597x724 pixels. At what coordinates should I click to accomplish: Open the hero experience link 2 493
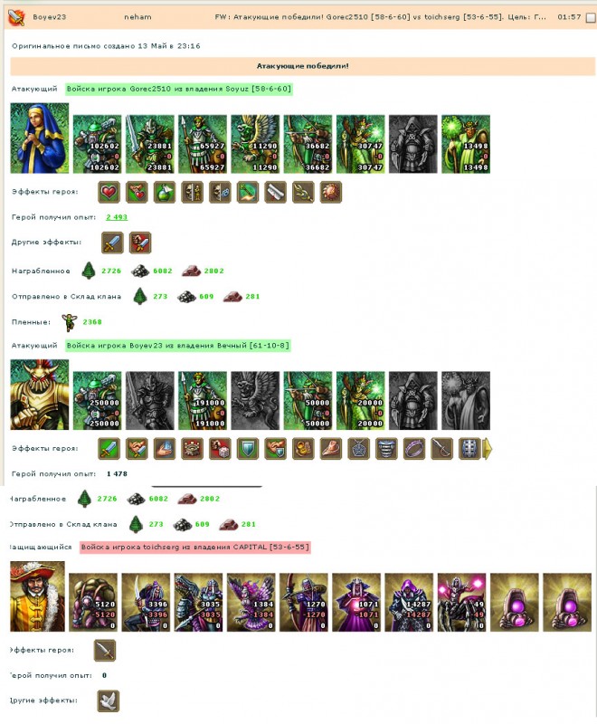(x=117, y=217)
